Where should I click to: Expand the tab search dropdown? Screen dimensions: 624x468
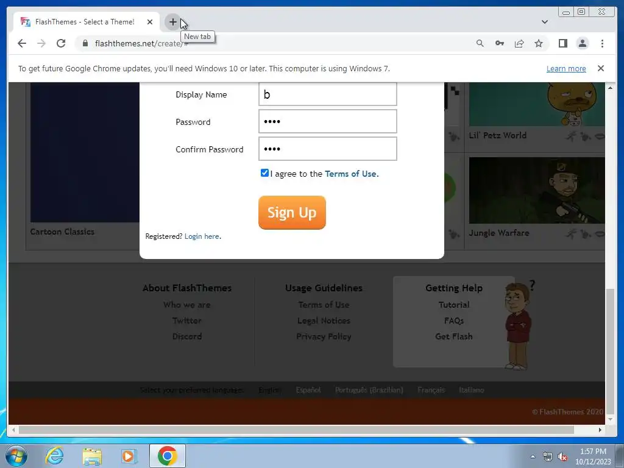click(x=544, y=22)
